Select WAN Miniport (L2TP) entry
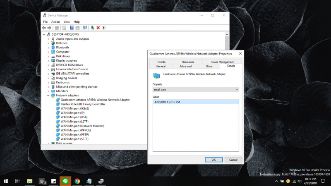 click(x=74, y=122)
